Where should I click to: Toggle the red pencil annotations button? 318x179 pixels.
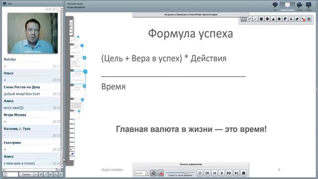(x=161, y=173)
